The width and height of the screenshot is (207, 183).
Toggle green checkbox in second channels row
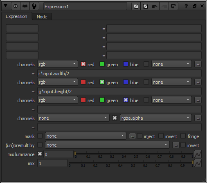102,82
